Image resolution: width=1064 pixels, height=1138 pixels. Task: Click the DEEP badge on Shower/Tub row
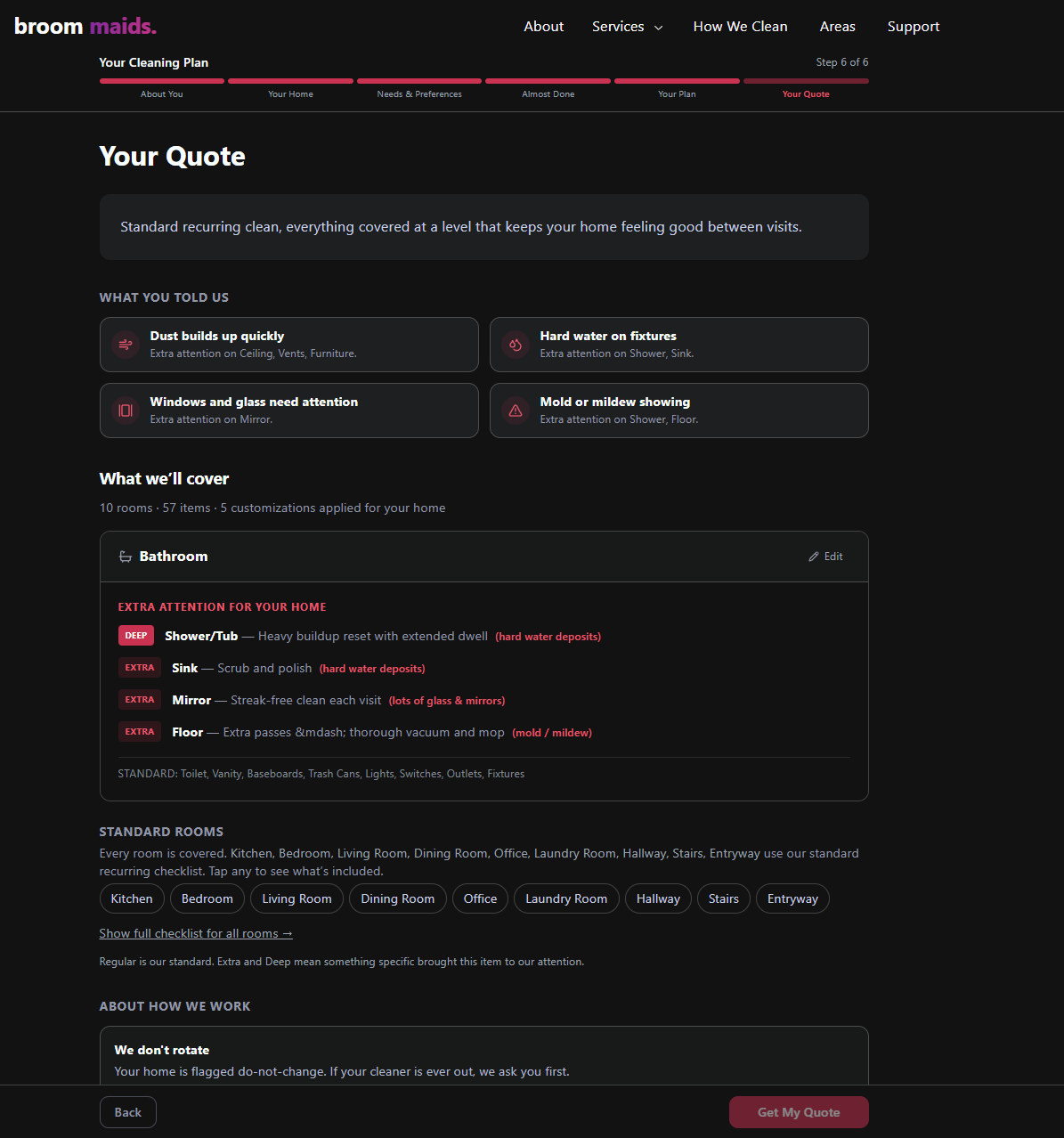pos(136,636)
